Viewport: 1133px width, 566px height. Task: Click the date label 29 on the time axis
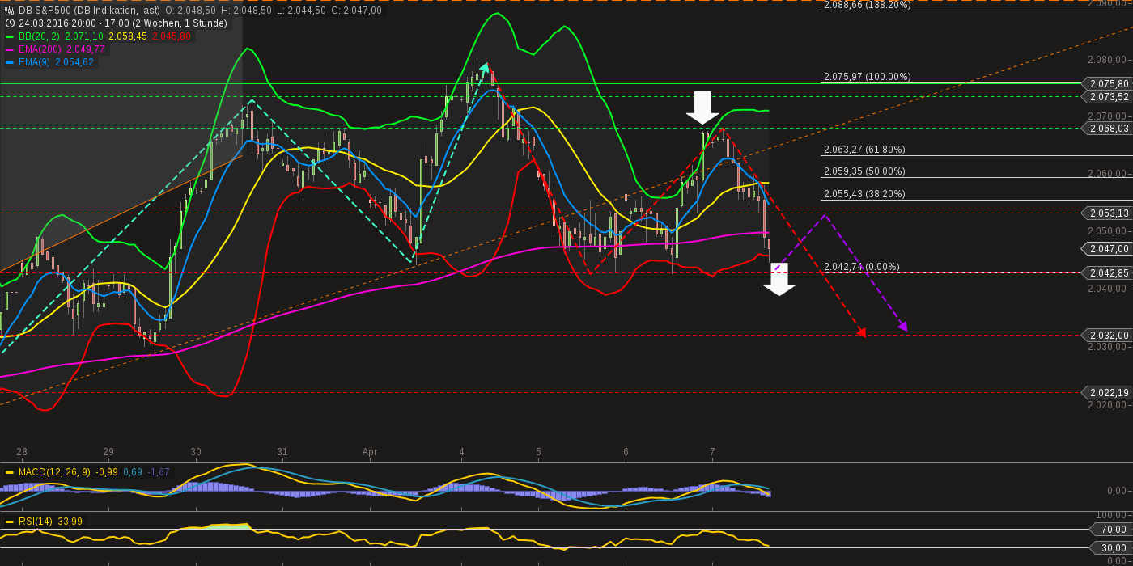tap(108, 452)
